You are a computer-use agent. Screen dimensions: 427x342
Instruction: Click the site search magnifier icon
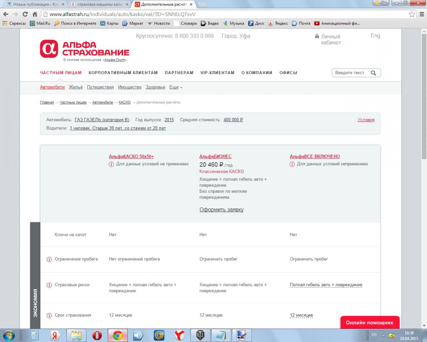coord(373,73)
